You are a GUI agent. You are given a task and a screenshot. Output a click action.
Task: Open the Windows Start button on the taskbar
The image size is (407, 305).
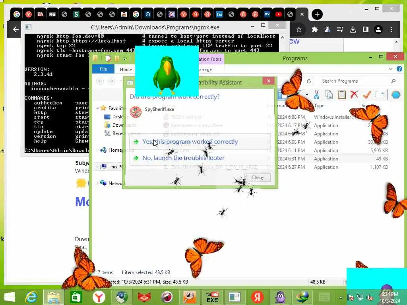click(x=10, y=297)
